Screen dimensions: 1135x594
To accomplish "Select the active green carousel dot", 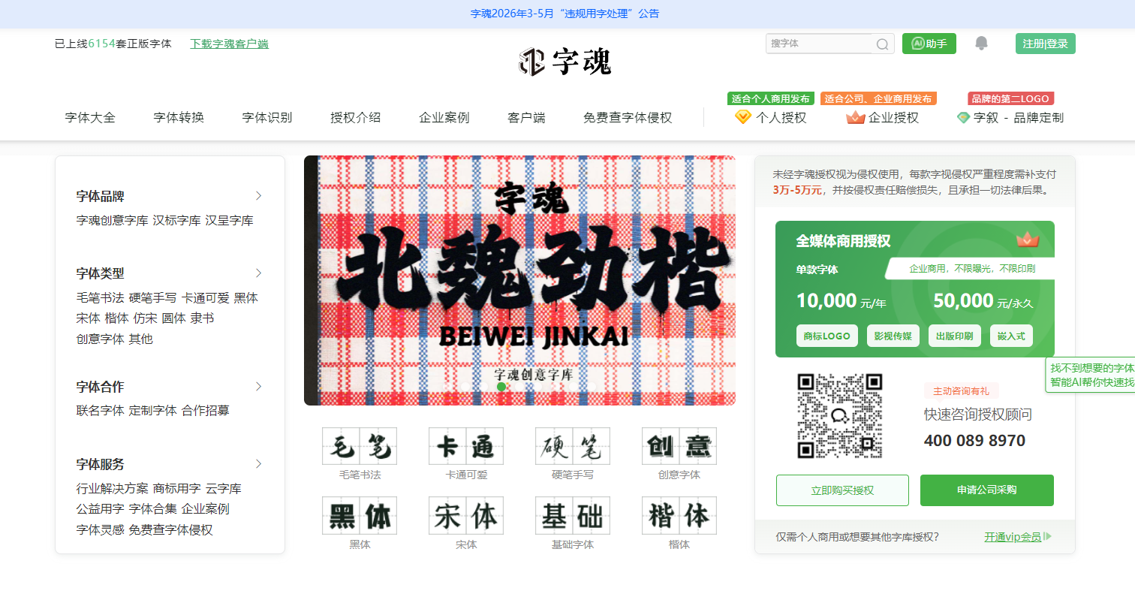I will click(x=501, y=387).
